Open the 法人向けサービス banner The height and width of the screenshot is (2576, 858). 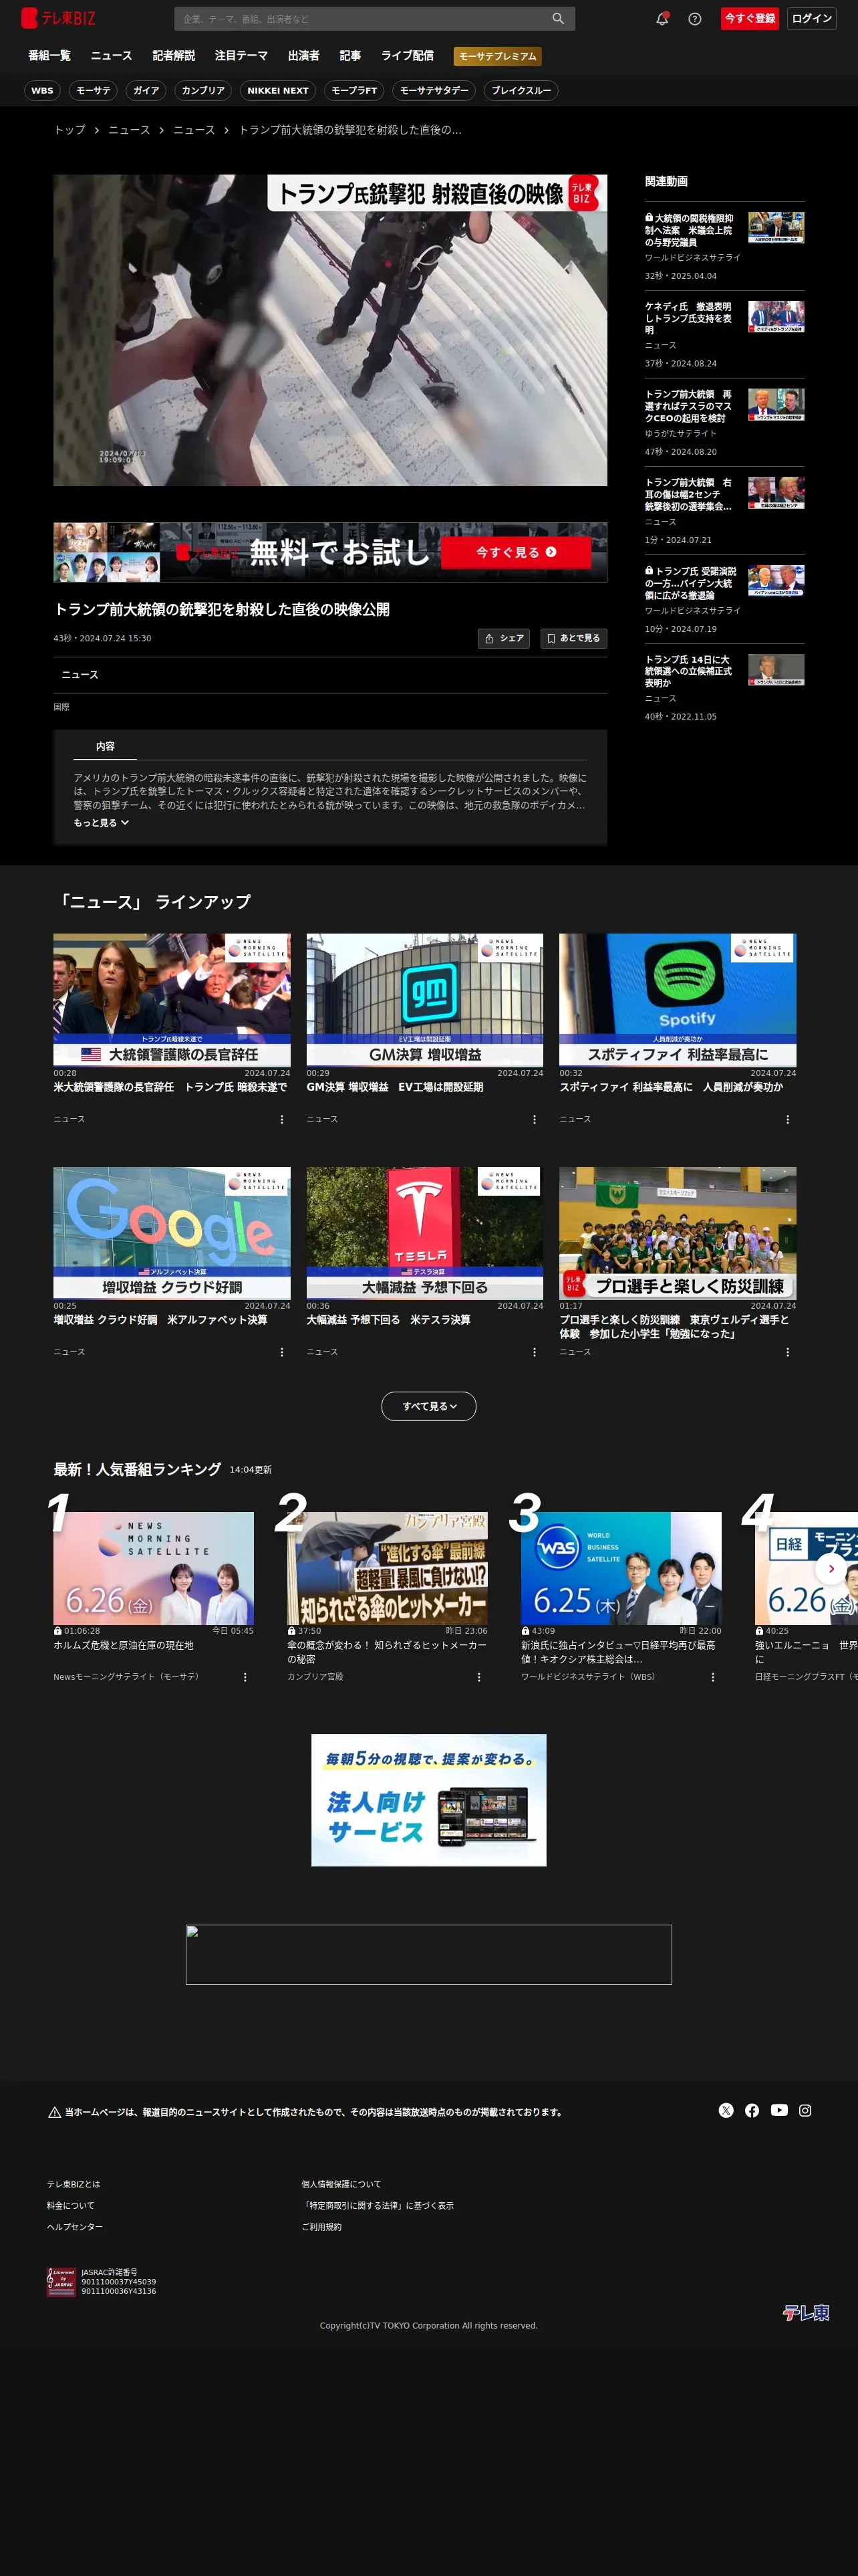tap(428, 1800)
